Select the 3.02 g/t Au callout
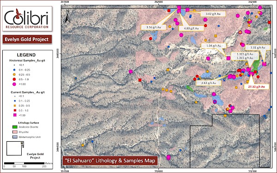277x173 pixels. [213, 14]
